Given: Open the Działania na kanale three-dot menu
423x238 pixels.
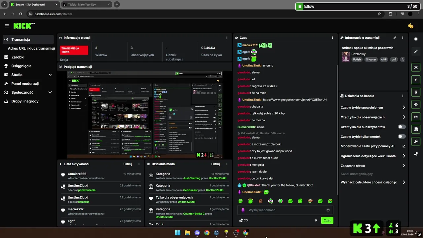Looking at the screenshot, I should point(403,96).
